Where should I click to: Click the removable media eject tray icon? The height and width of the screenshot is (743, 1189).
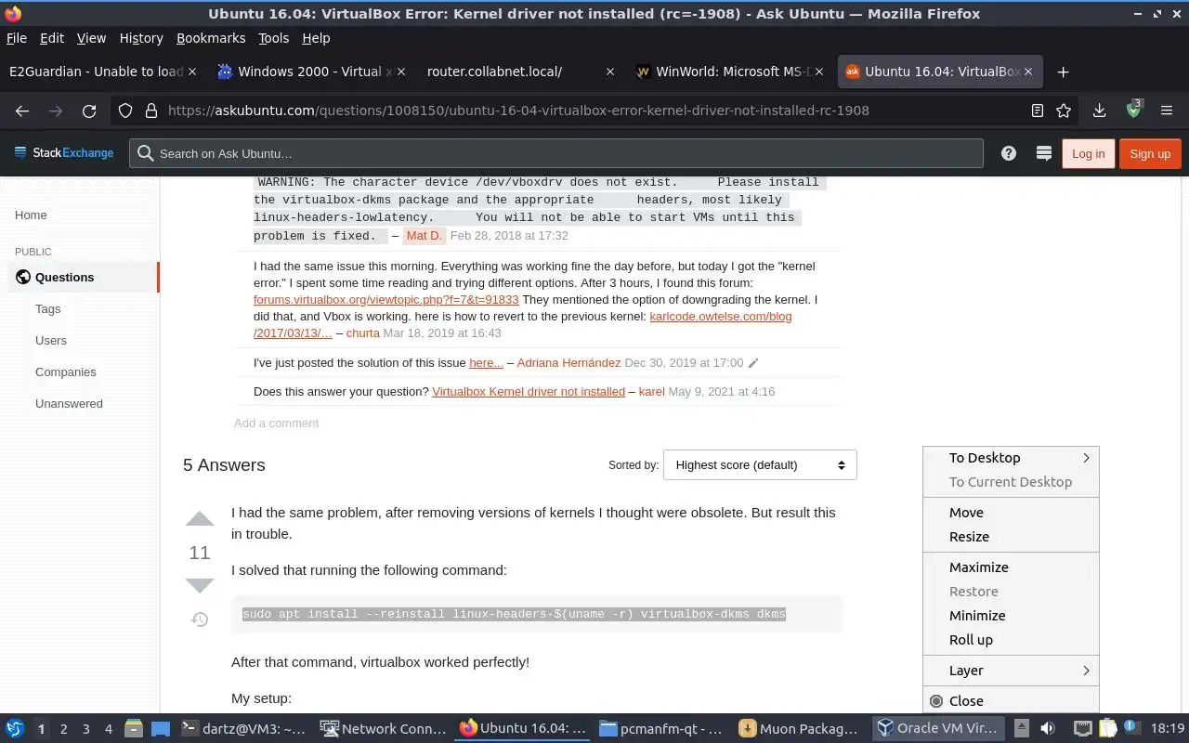(1021, 729)
